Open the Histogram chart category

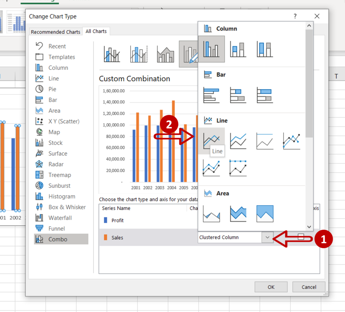[x=60, y=196]
